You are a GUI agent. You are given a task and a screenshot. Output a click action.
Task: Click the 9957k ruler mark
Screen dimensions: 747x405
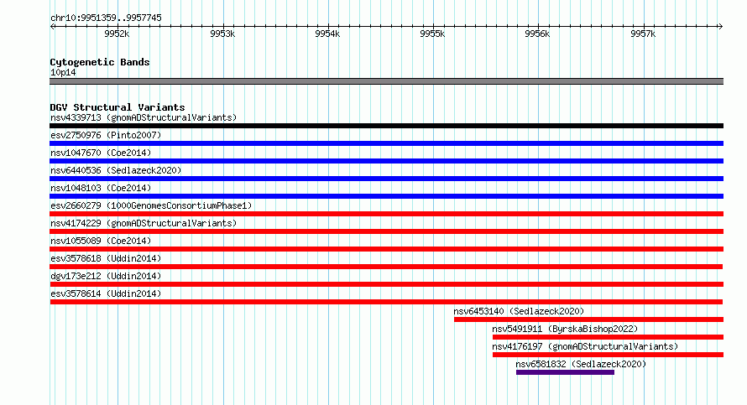click(x=643, y=34)
